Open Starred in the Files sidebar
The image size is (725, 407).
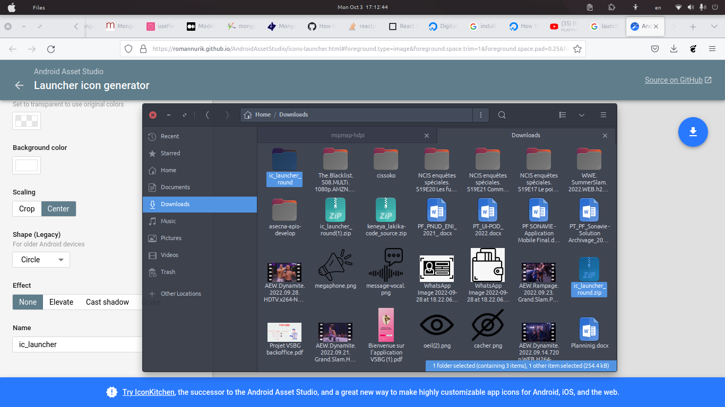click(200, 153)
